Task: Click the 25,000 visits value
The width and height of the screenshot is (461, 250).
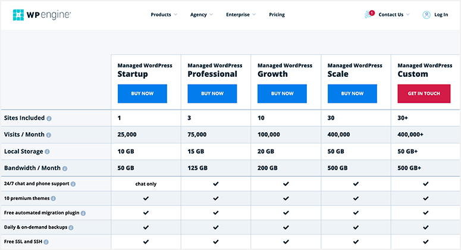Action: pyautogui.click(x=127, y=135)
